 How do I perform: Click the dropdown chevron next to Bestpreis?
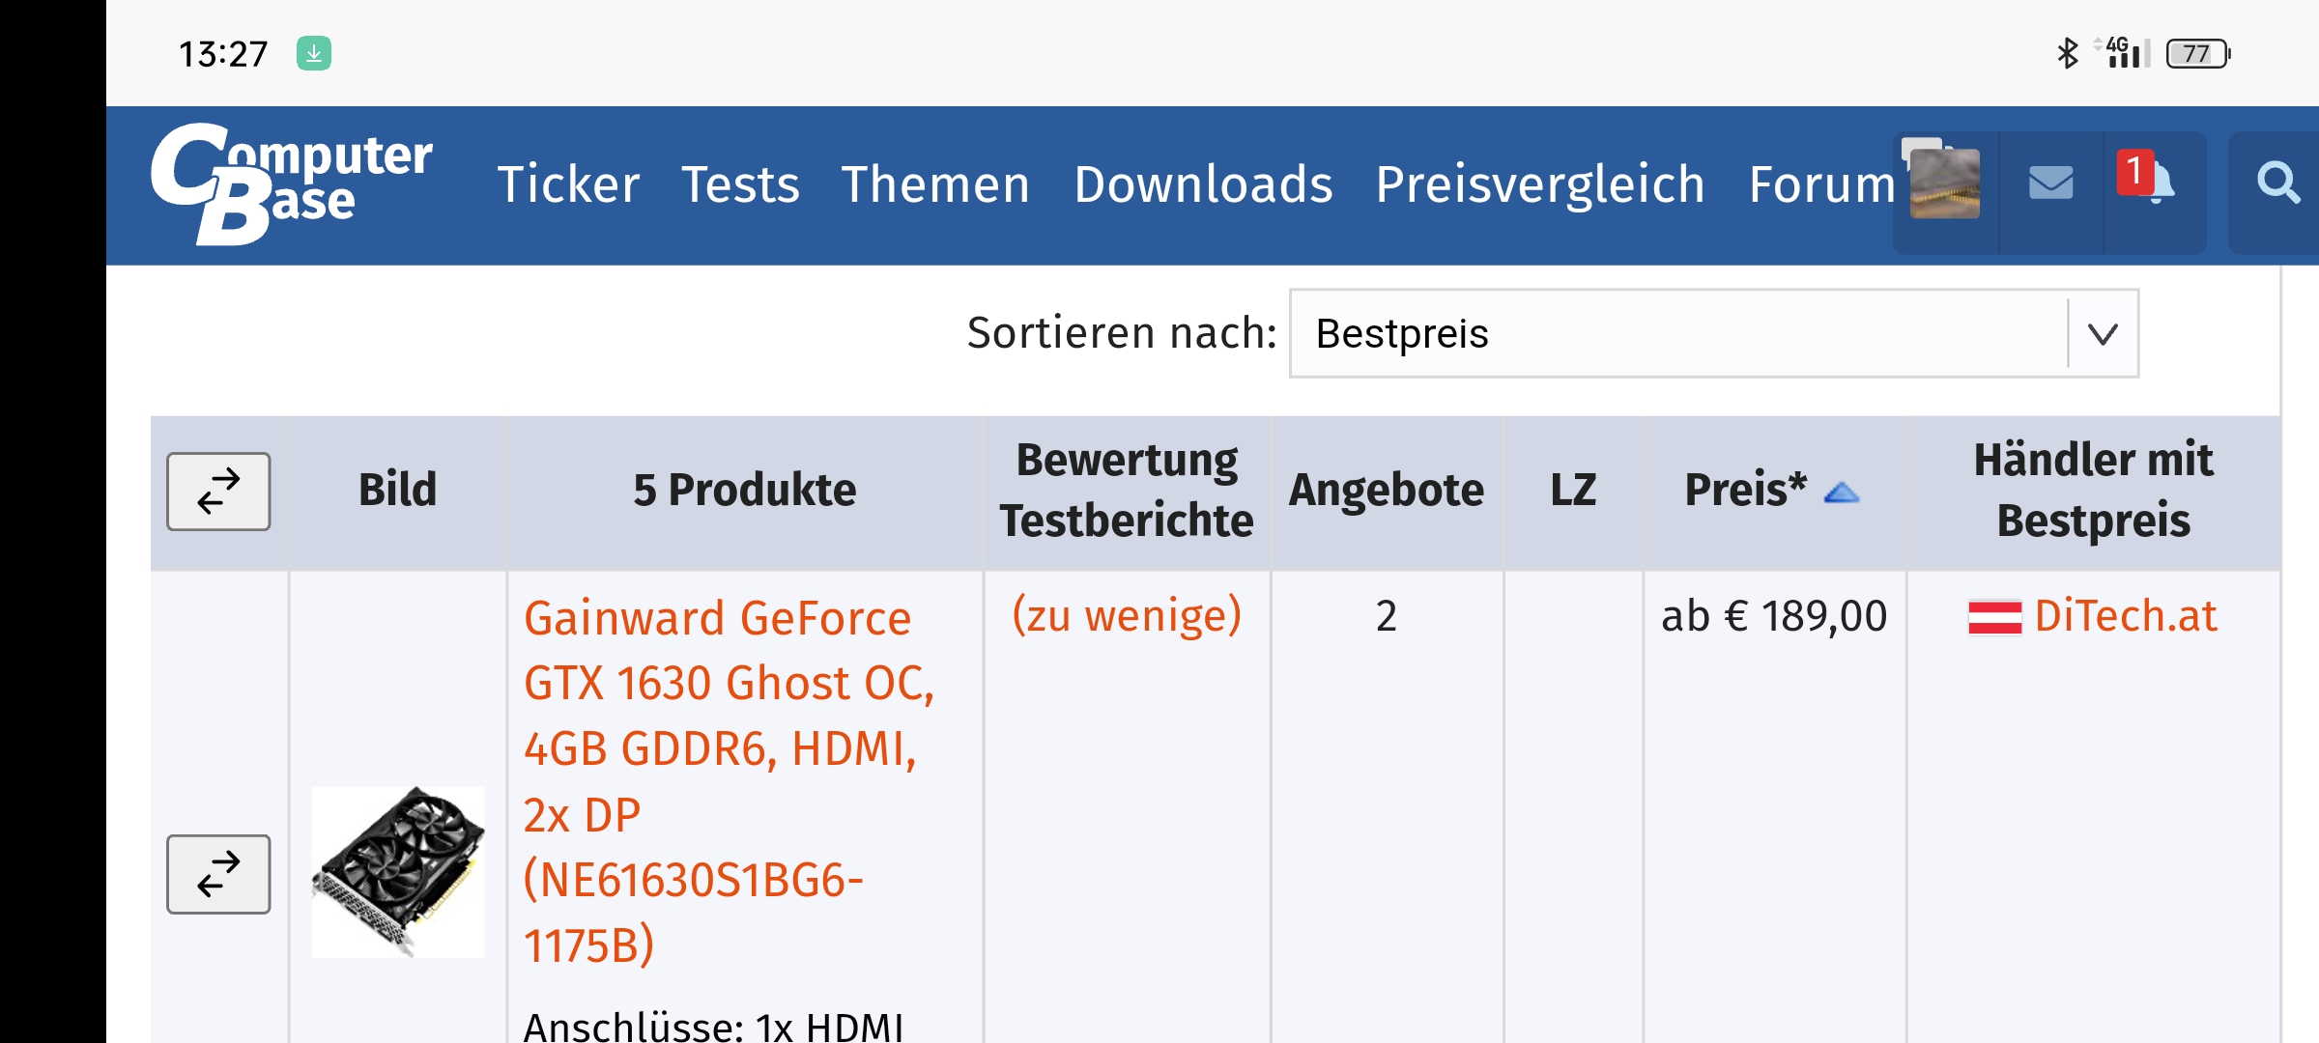[x=2103, y=334]
